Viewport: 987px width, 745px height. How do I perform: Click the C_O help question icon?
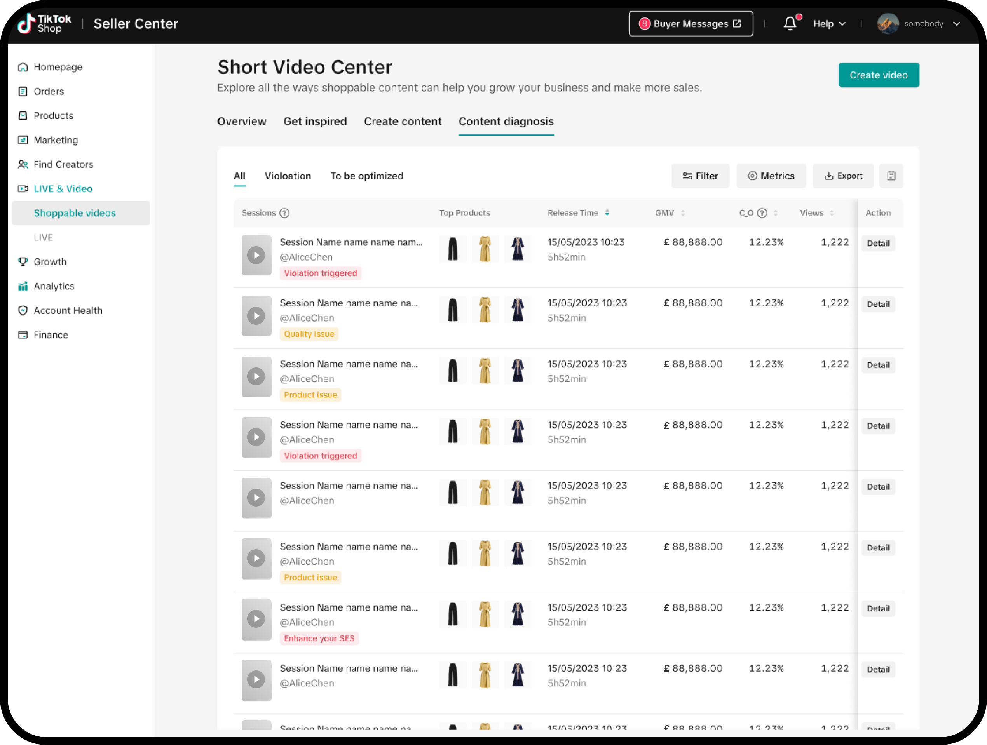pyautogui.click(x=762, y=213)
